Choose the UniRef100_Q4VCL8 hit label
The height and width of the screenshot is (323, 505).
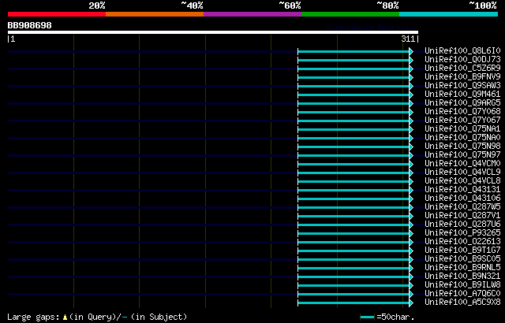(462, 181)
